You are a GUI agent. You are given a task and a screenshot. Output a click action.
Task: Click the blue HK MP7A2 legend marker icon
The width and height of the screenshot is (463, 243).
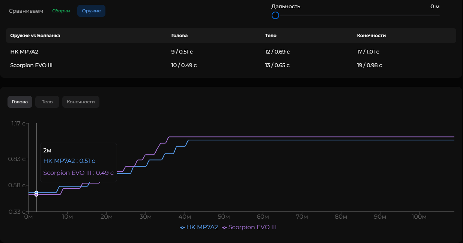click(182, 227)
